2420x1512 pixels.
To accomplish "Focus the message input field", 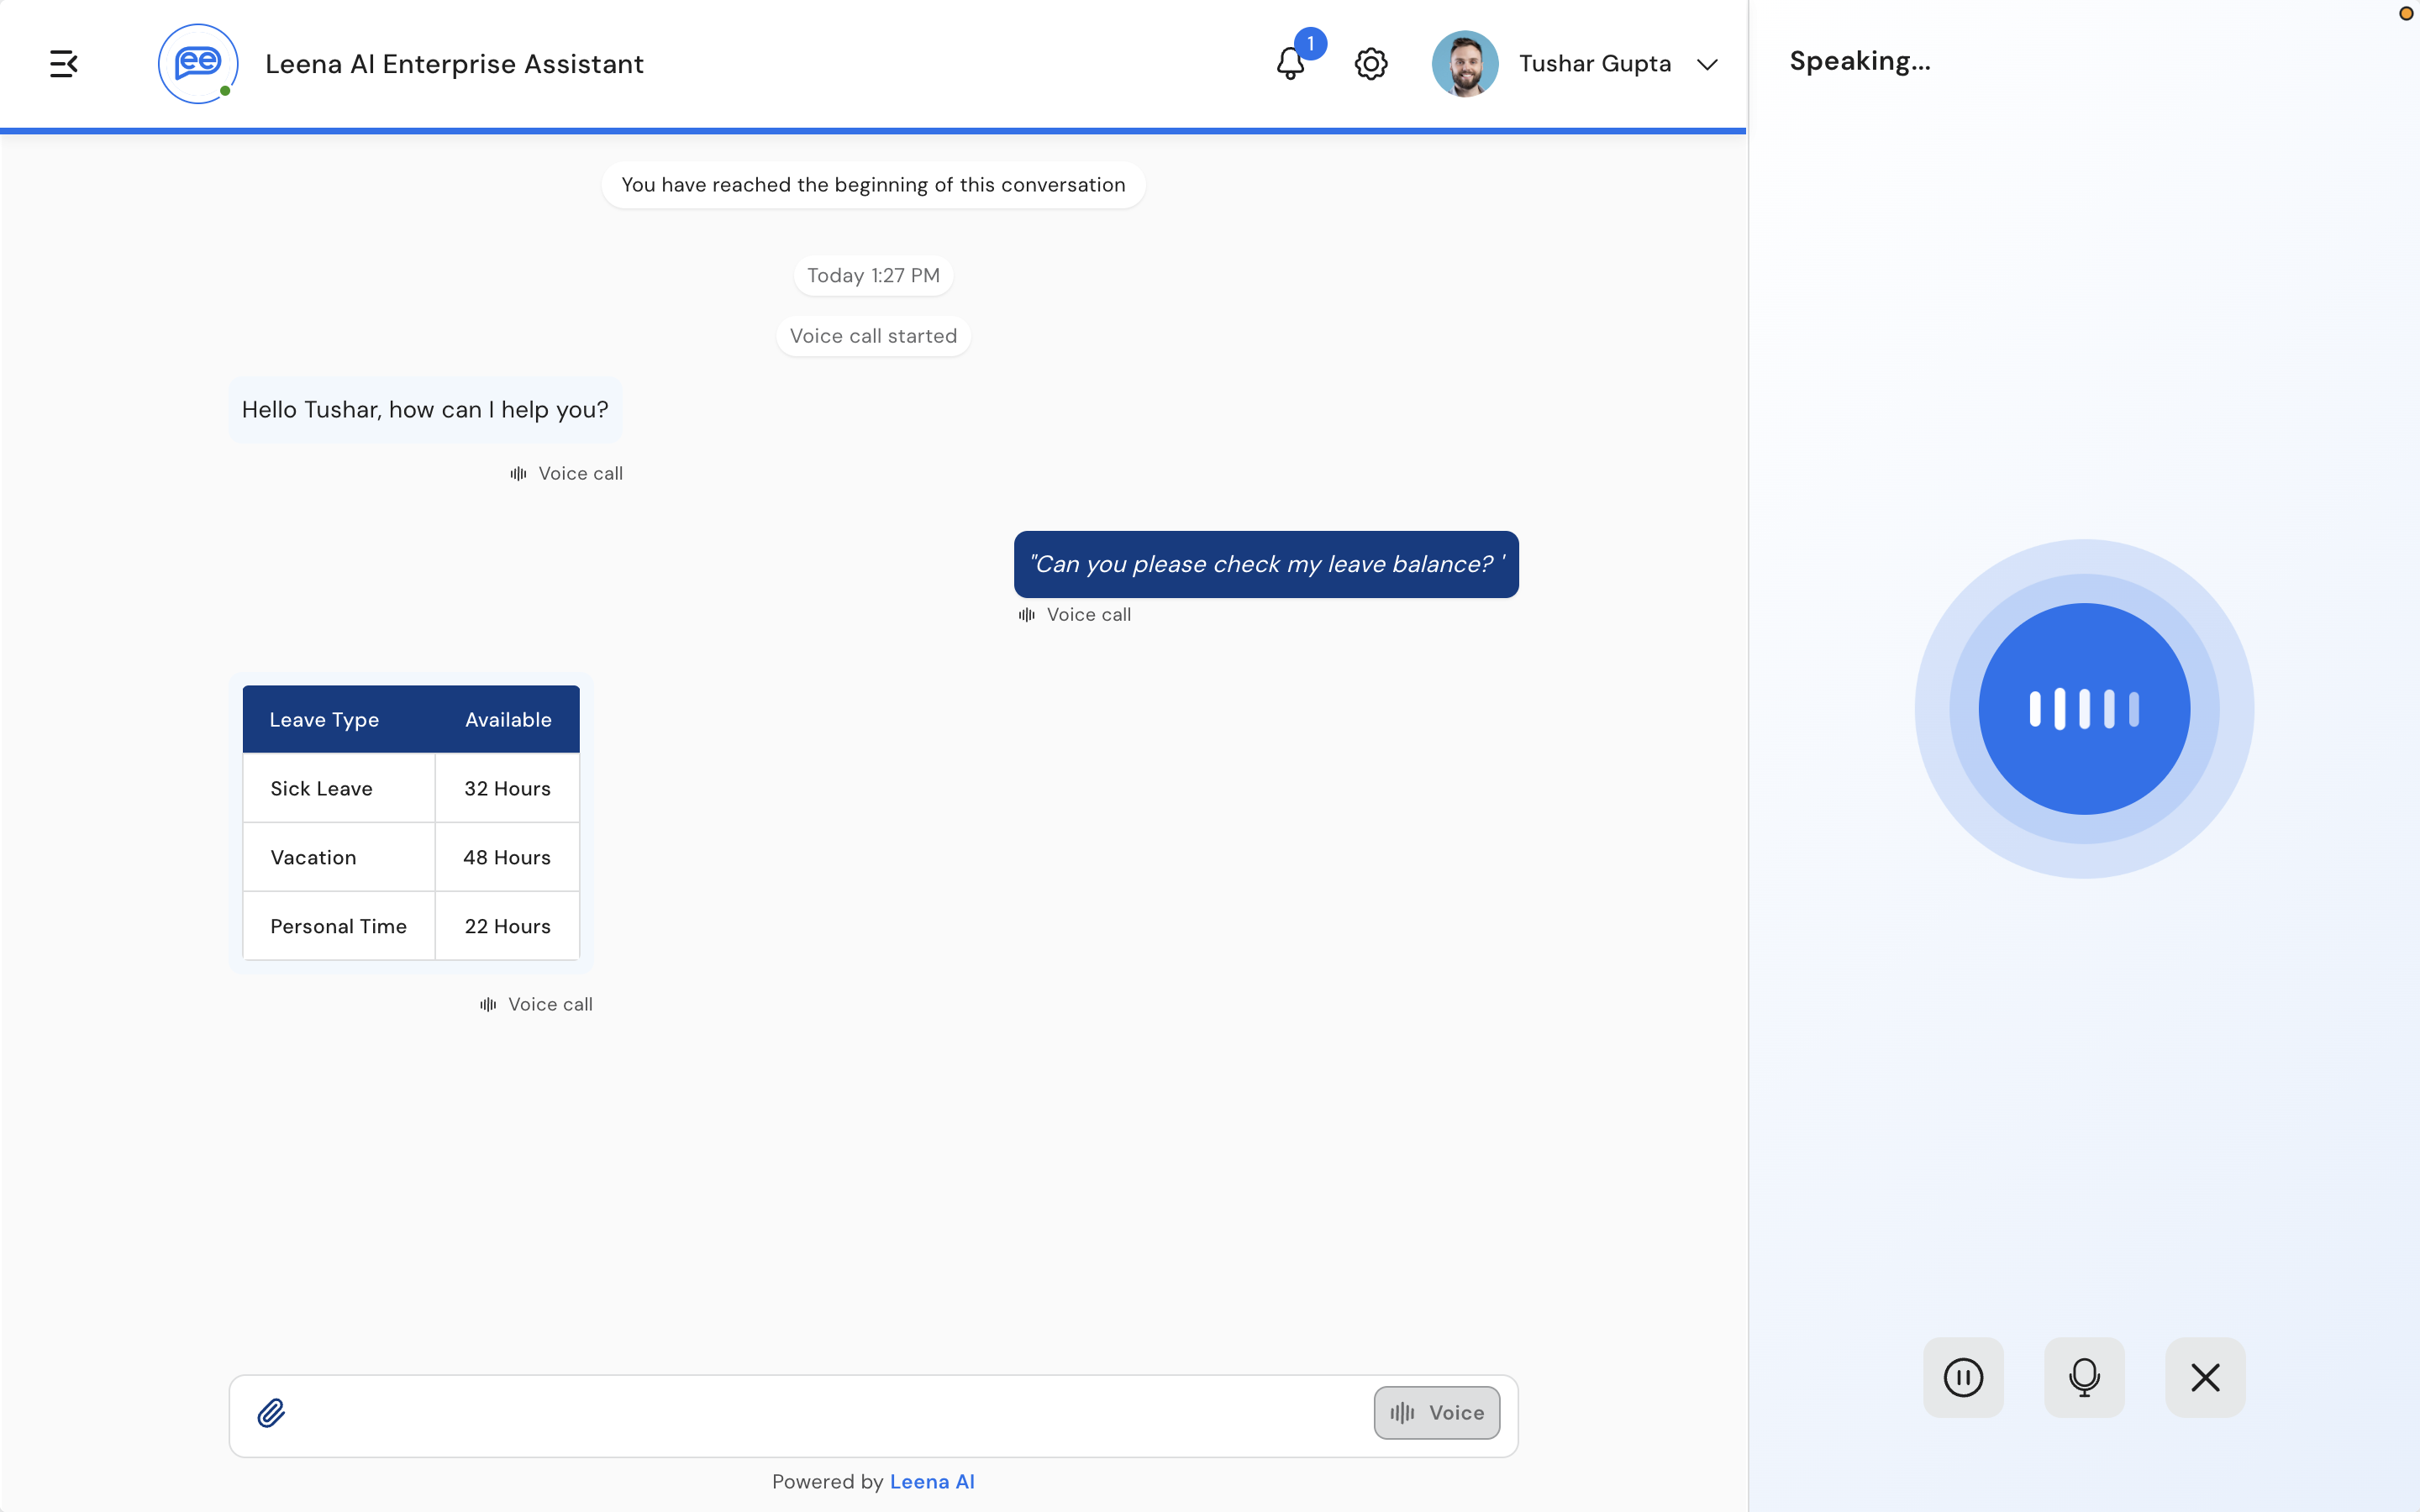I will pos(830,1413).
